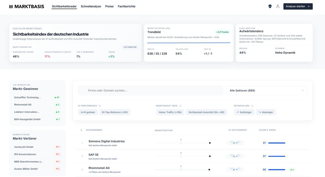Screen dimensions: 325x177
Task: Switch to the Schnellanalyse tab
Action: tap(91, 6)
